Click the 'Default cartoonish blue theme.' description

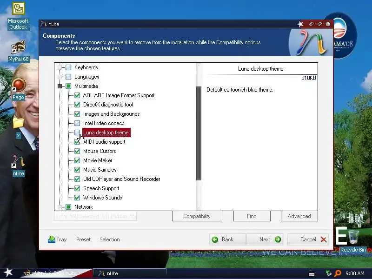(x=240, y=90)
